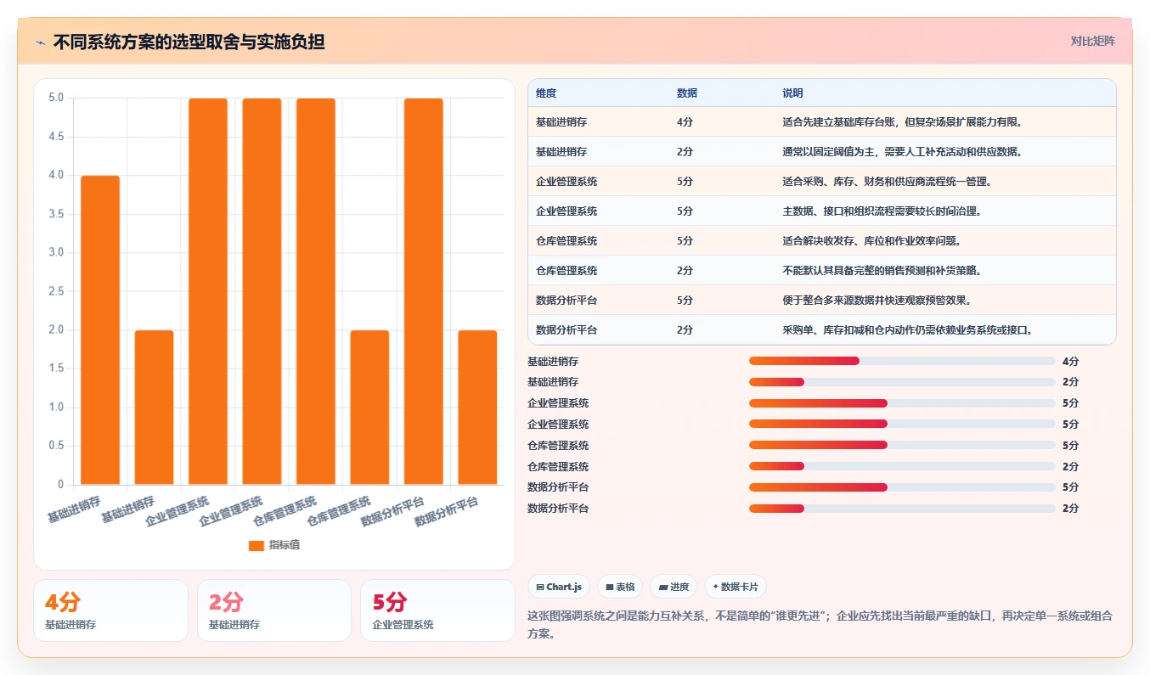Select the 表格 chip
Screen dimensions: 1150x675
620,587
